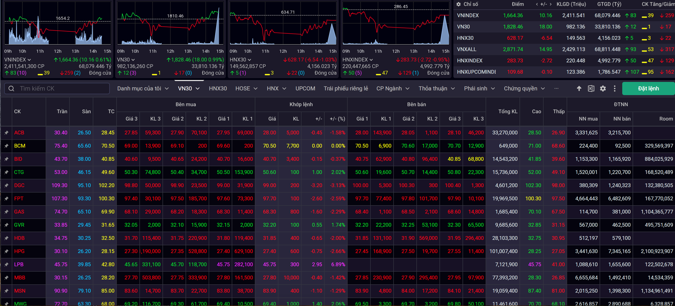
Task: Click the Khớp lệnh +/- (%) header
Action: pyautogui.click(x=337, y=119)
